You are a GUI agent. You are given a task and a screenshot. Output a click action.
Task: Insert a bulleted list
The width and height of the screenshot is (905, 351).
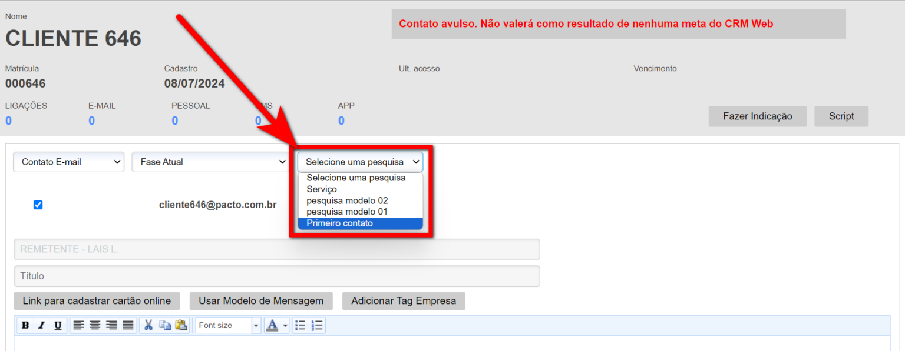tap(300, 325)
